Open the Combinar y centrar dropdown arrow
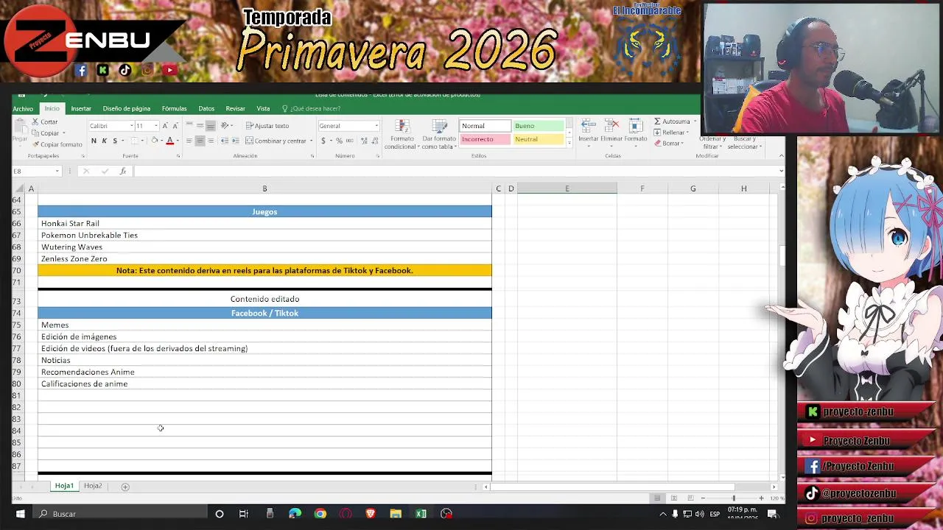The image size is (943, 530). tap(311, 141)
